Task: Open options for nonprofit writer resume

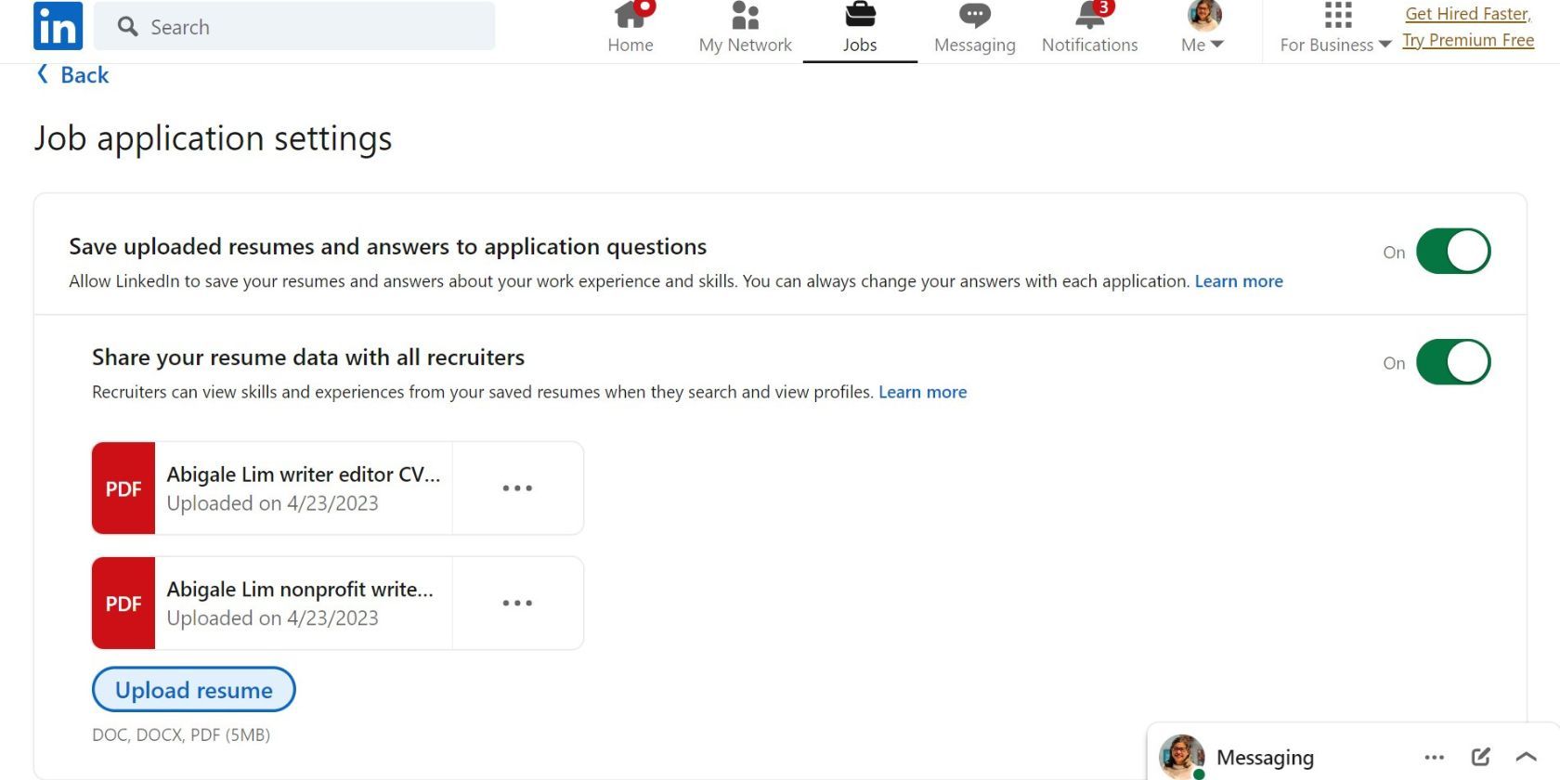Action: [x=517, y=604]
